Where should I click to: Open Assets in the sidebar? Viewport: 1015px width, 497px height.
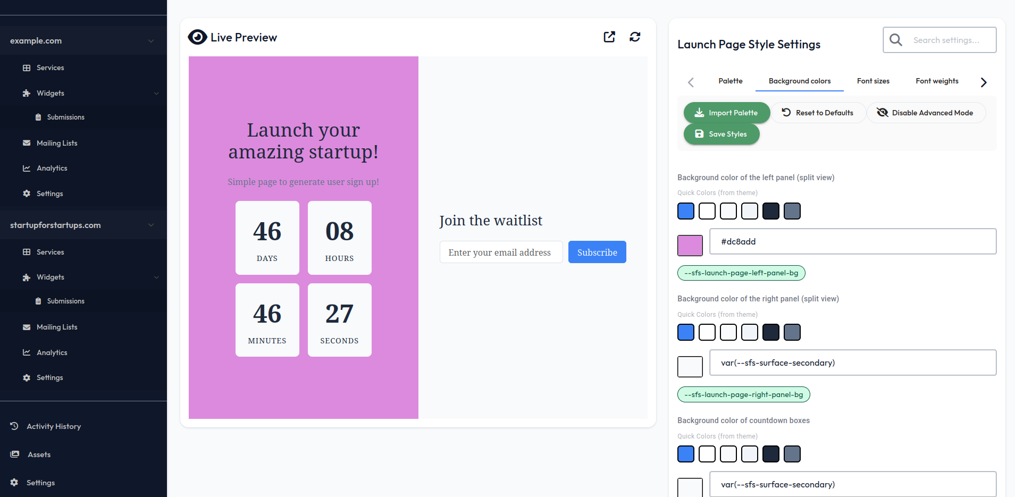pyautogui.click(x=39, y=454)
